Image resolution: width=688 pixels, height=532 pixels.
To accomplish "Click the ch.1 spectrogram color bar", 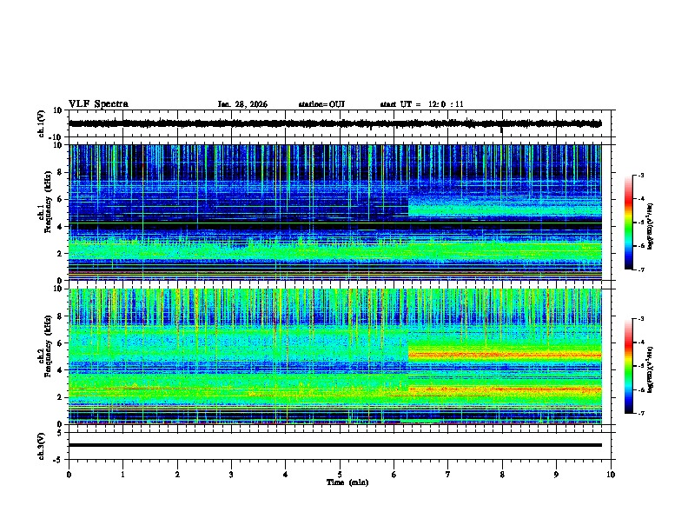I will (x=629, y=223).
